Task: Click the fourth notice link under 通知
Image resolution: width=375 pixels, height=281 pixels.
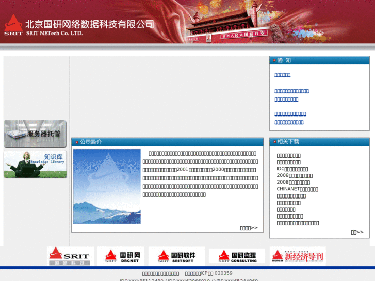Action: pos(290,114)
